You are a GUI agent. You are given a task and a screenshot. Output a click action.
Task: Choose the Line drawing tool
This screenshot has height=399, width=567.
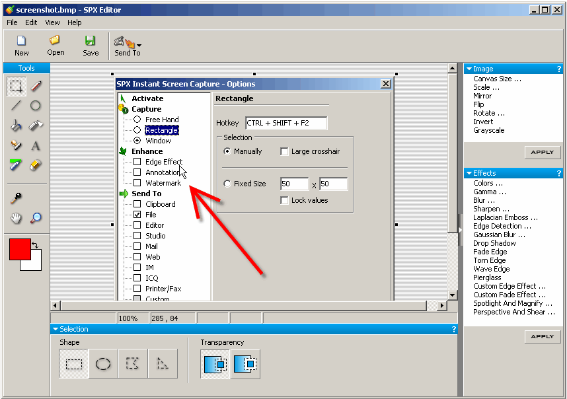coord(16,106)
